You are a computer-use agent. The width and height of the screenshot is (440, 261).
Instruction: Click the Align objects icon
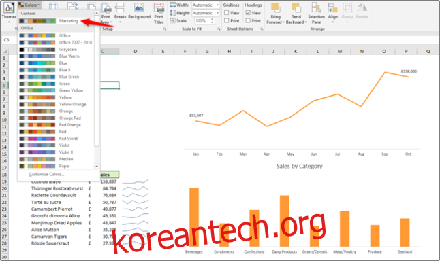coord(333,8)
